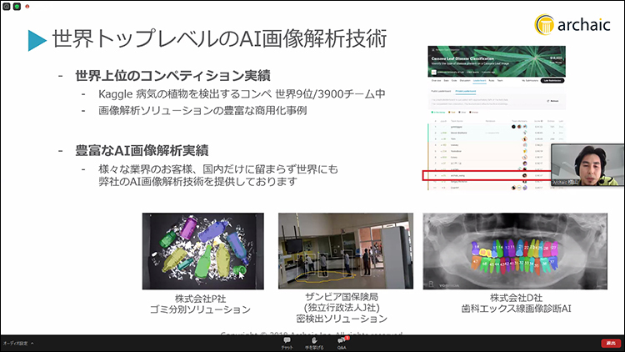Expand the audio settings caret menu
Screen dimensions: 625x352
[32, 343]
